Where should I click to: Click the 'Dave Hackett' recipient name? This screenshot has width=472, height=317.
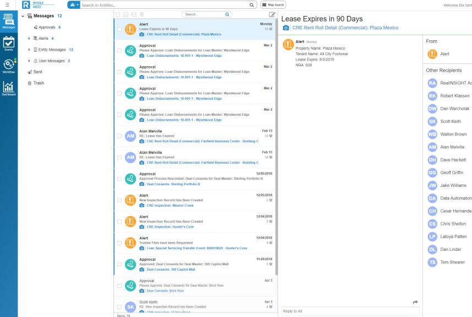point(453,160)
